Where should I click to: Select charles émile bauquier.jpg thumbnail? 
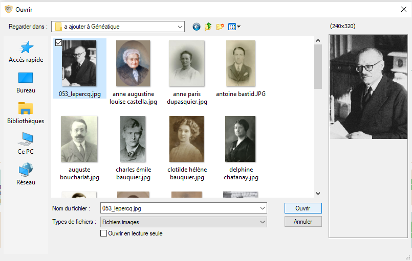point(133,139)
